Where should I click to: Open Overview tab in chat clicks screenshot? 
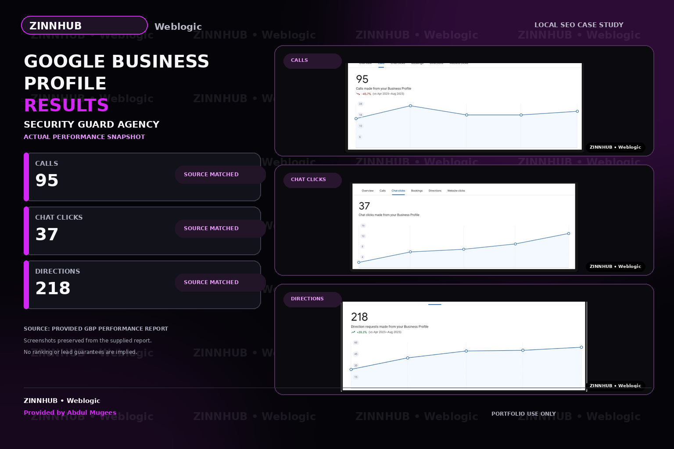[x=368, y=191]
